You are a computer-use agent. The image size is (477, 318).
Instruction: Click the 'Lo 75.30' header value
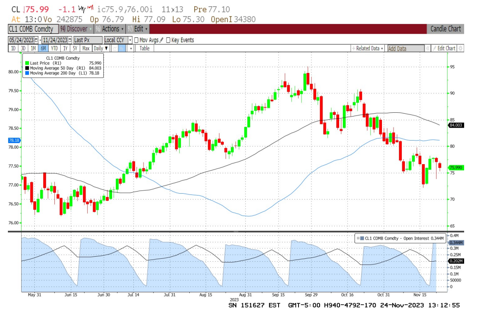[x=188, y=19]
